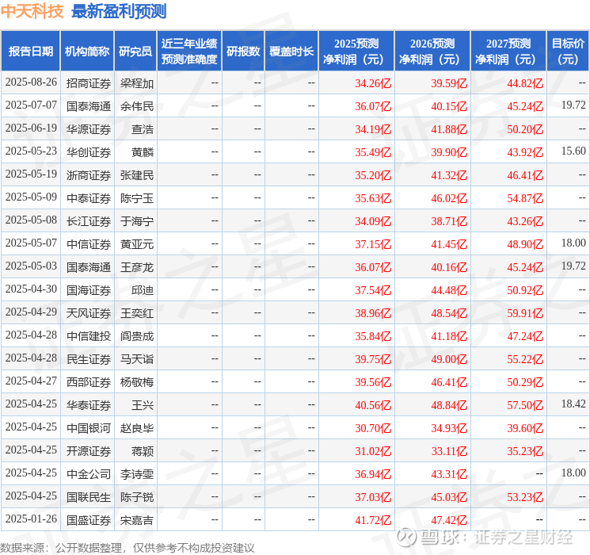
Task: Select 中信证券 institution cell
Action: coord(89,244)
